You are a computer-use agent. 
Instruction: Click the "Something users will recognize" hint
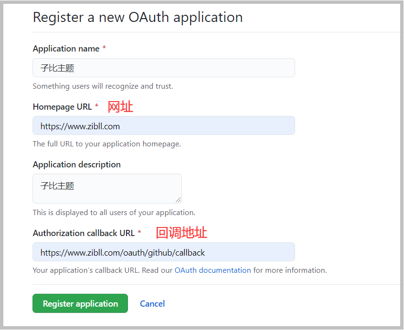[103, 86]
